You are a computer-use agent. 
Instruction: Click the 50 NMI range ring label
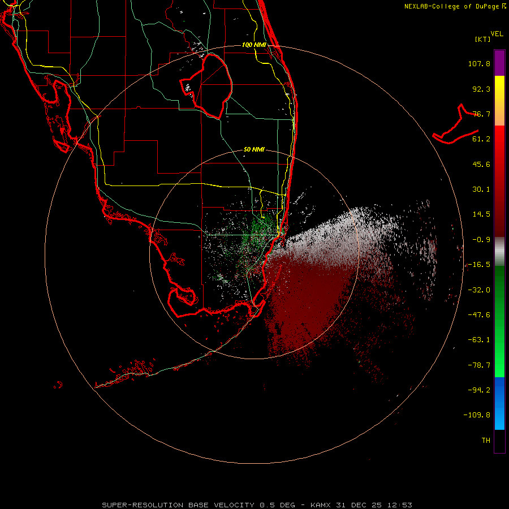click(x=254, y=149)
